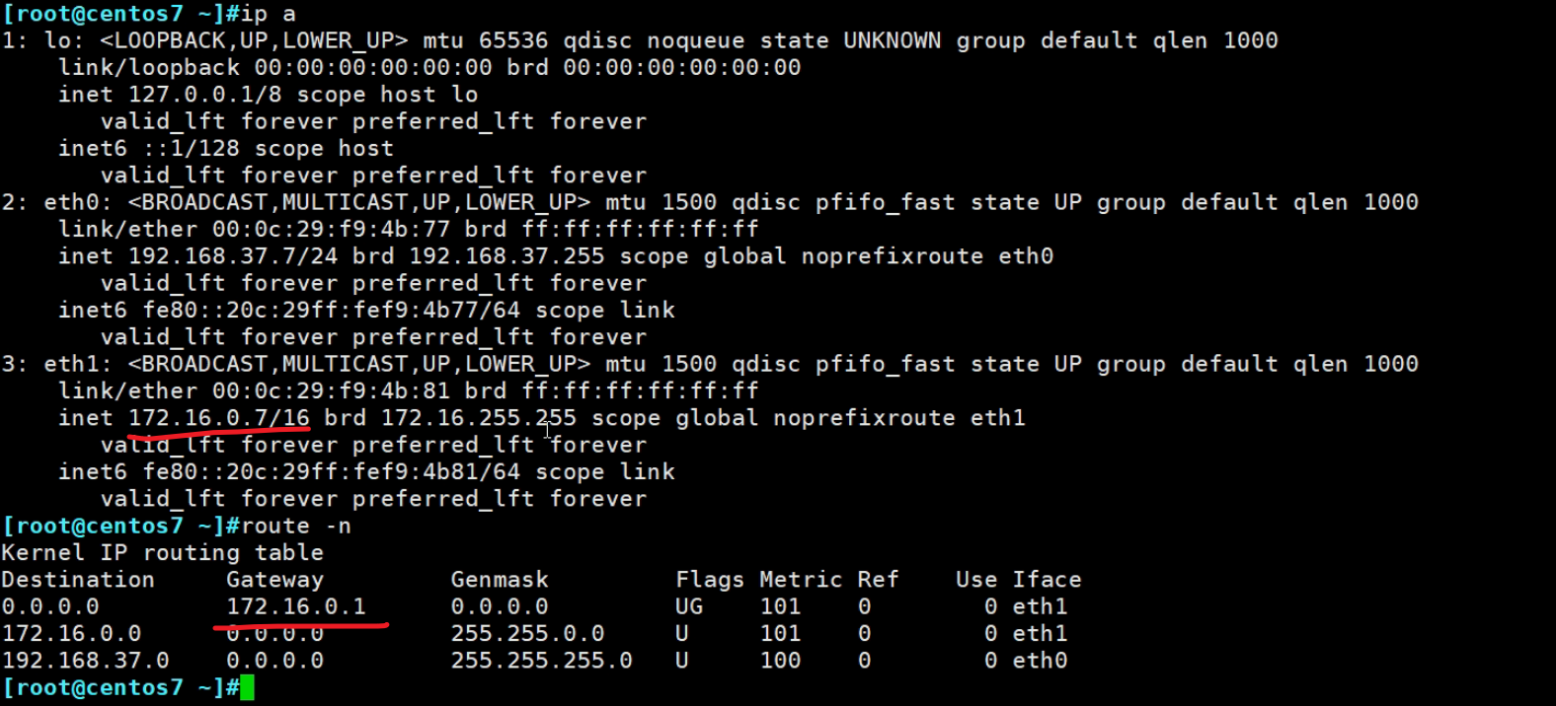Click the green cursor at the last prompt
The width and height of the screenshot is (1556, 706).
[x=247, y=687]
